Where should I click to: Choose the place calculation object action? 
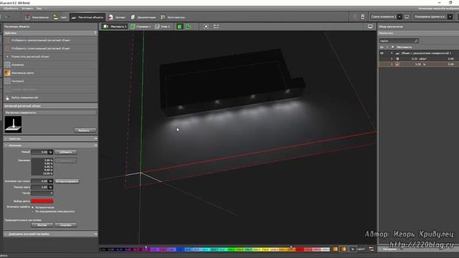(30, 57)
